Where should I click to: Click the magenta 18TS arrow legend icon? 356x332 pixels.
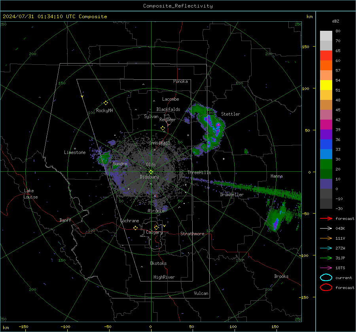(x=326, y=268)
